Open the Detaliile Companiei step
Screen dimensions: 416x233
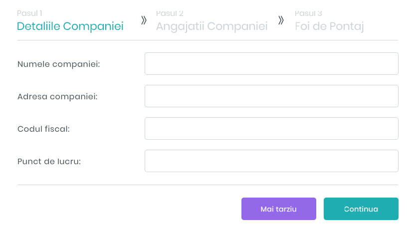coord(70,26)
